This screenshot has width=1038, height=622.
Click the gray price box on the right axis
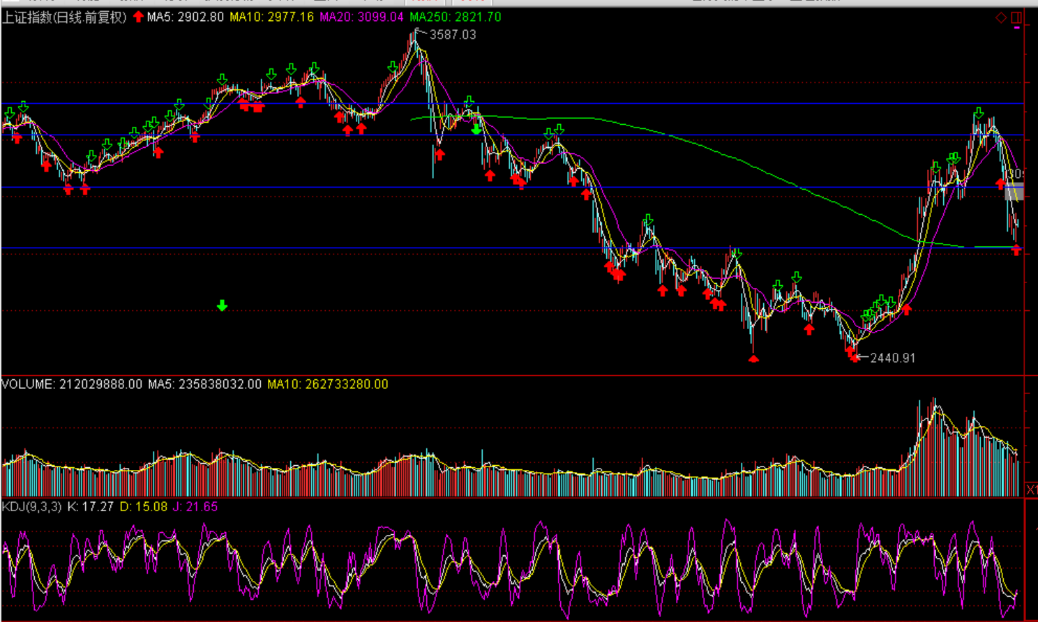pos(1014,191)
